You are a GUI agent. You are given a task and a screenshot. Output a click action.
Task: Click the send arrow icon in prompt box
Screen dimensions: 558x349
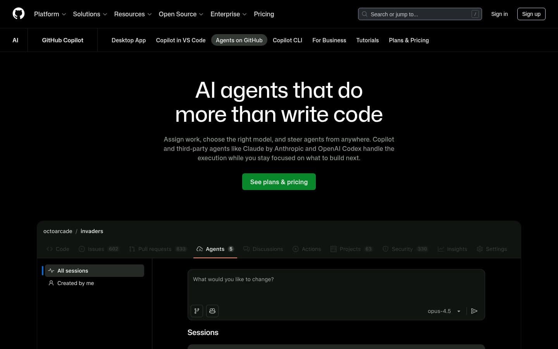coord(474,311)
